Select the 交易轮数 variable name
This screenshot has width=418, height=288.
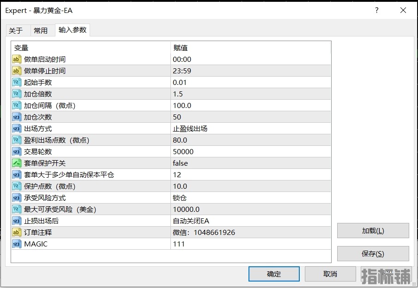click(38, 151)
